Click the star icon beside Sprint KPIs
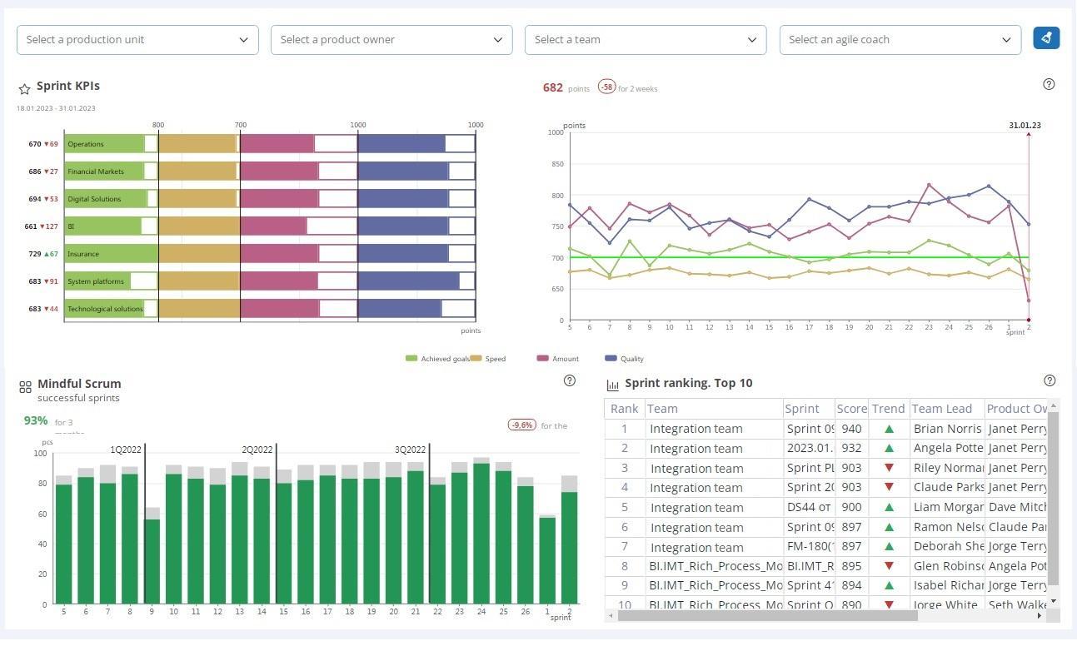 tap(24, 88)
